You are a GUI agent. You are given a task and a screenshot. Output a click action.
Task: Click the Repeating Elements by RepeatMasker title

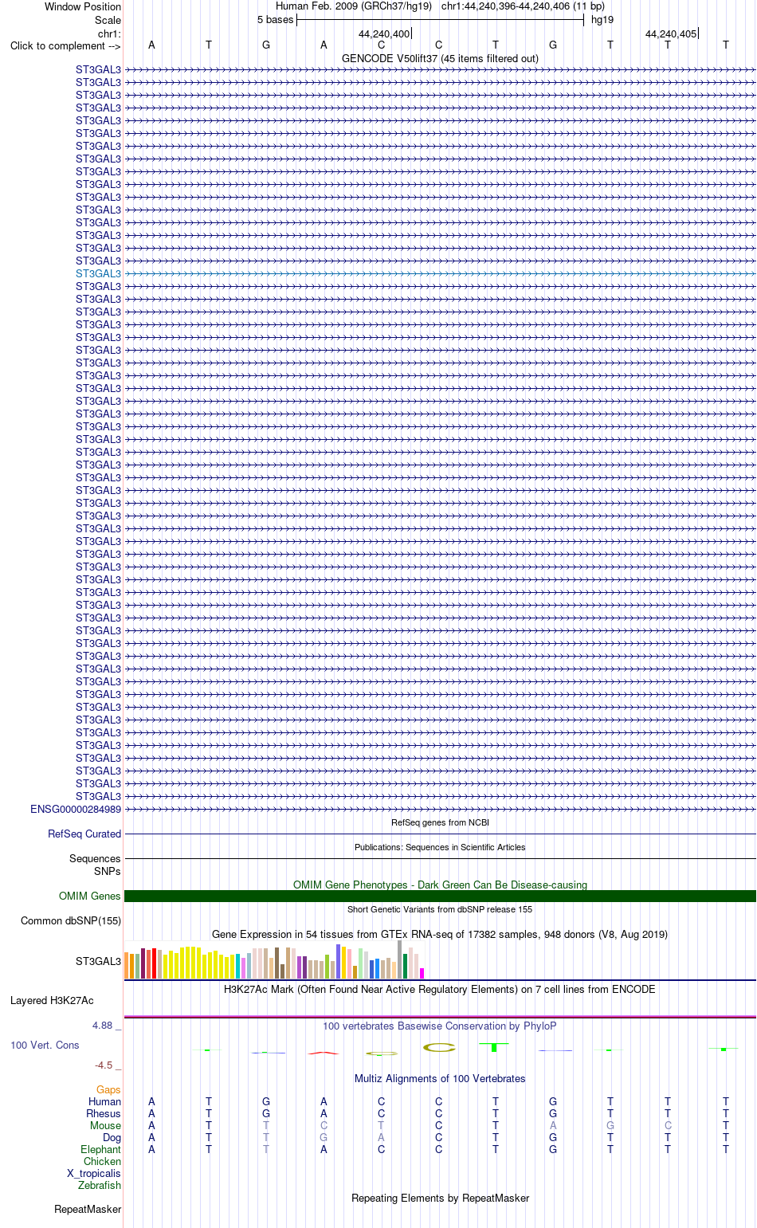[x=440, y=1198]
